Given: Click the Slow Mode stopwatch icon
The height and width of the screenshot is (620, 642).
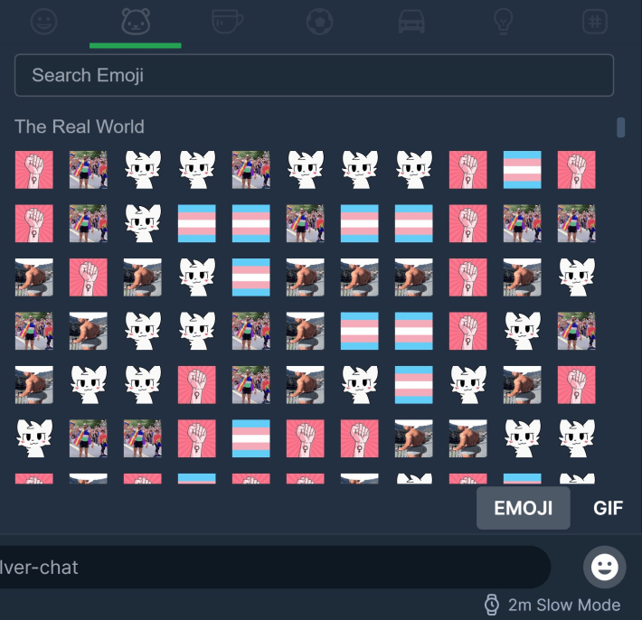Looking at the screenshot, I should tap(492, 605).
